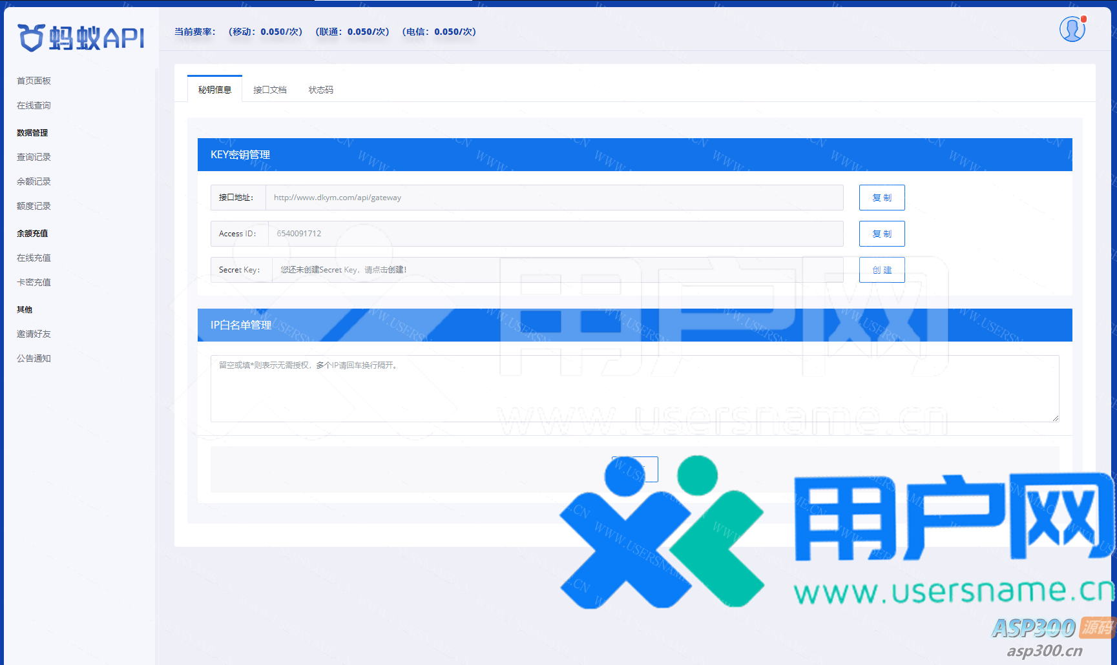
Task: Click the Secret Key input field
Action: (x=558, y=270)
